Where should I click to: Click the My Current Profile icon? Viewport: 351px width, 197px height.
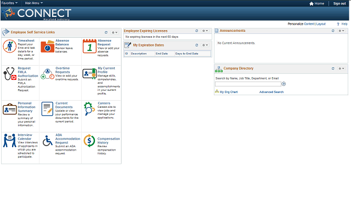click(89, 73)
